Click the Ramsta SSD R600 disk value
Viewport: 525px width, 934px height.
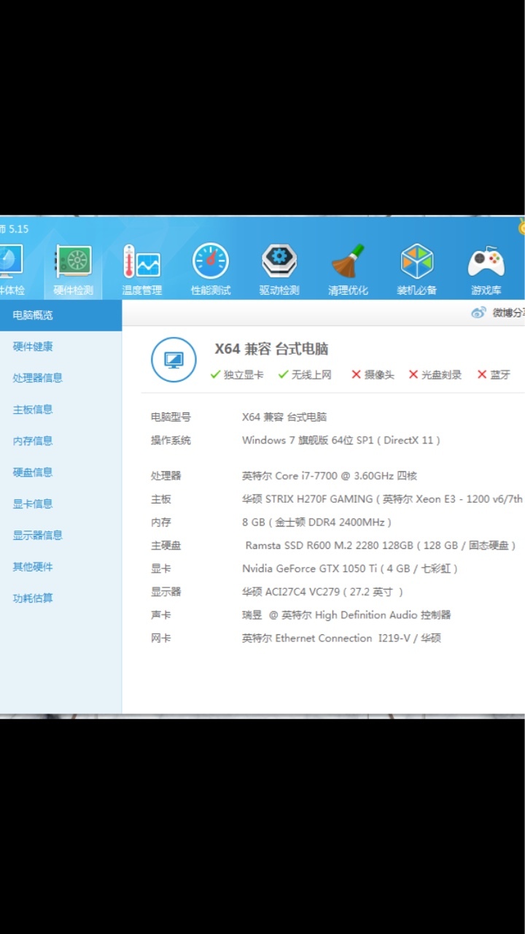pyautogui.click(x=381, y=545)
